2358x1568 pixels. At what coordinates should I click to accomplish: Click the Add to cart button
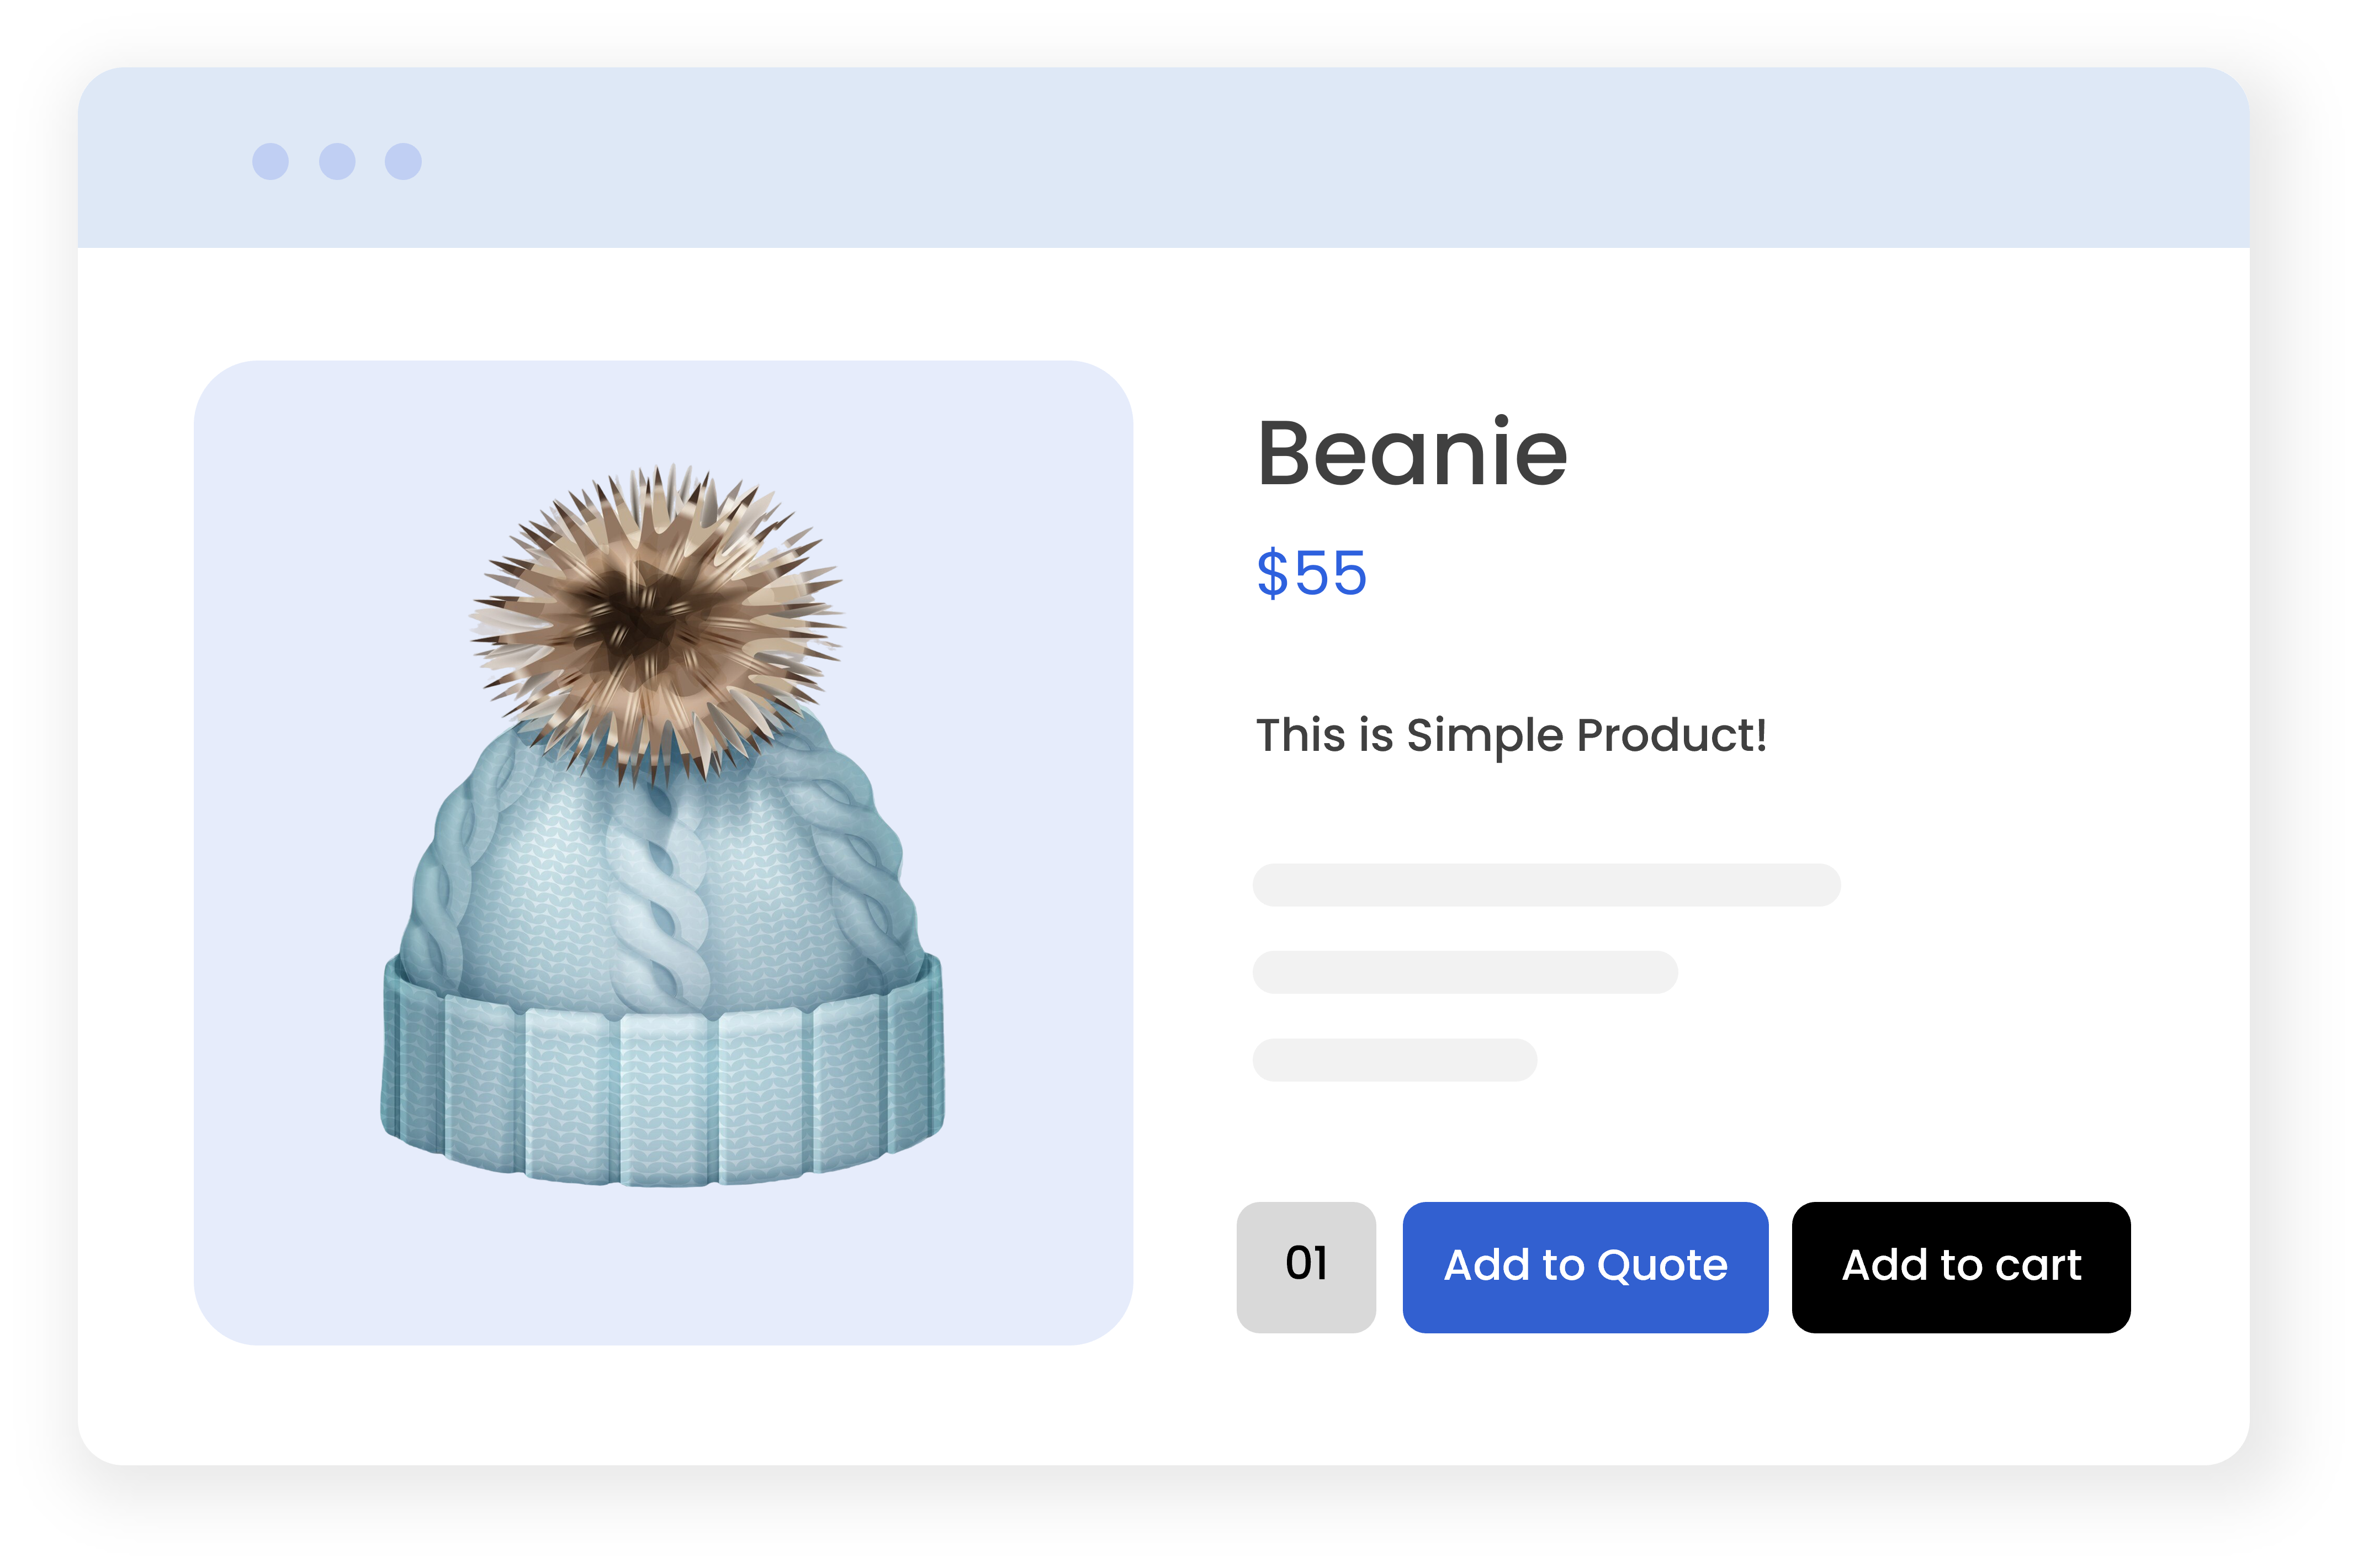point(1961,1267)
